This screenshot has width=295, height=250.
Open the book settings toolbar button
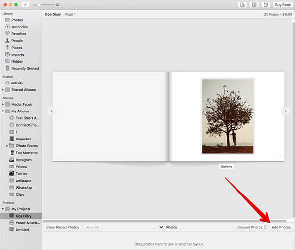[x=265, y=5]
